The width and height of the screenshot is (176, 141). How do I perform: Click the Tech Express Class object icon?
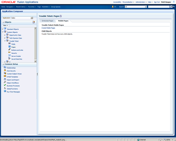7,37
